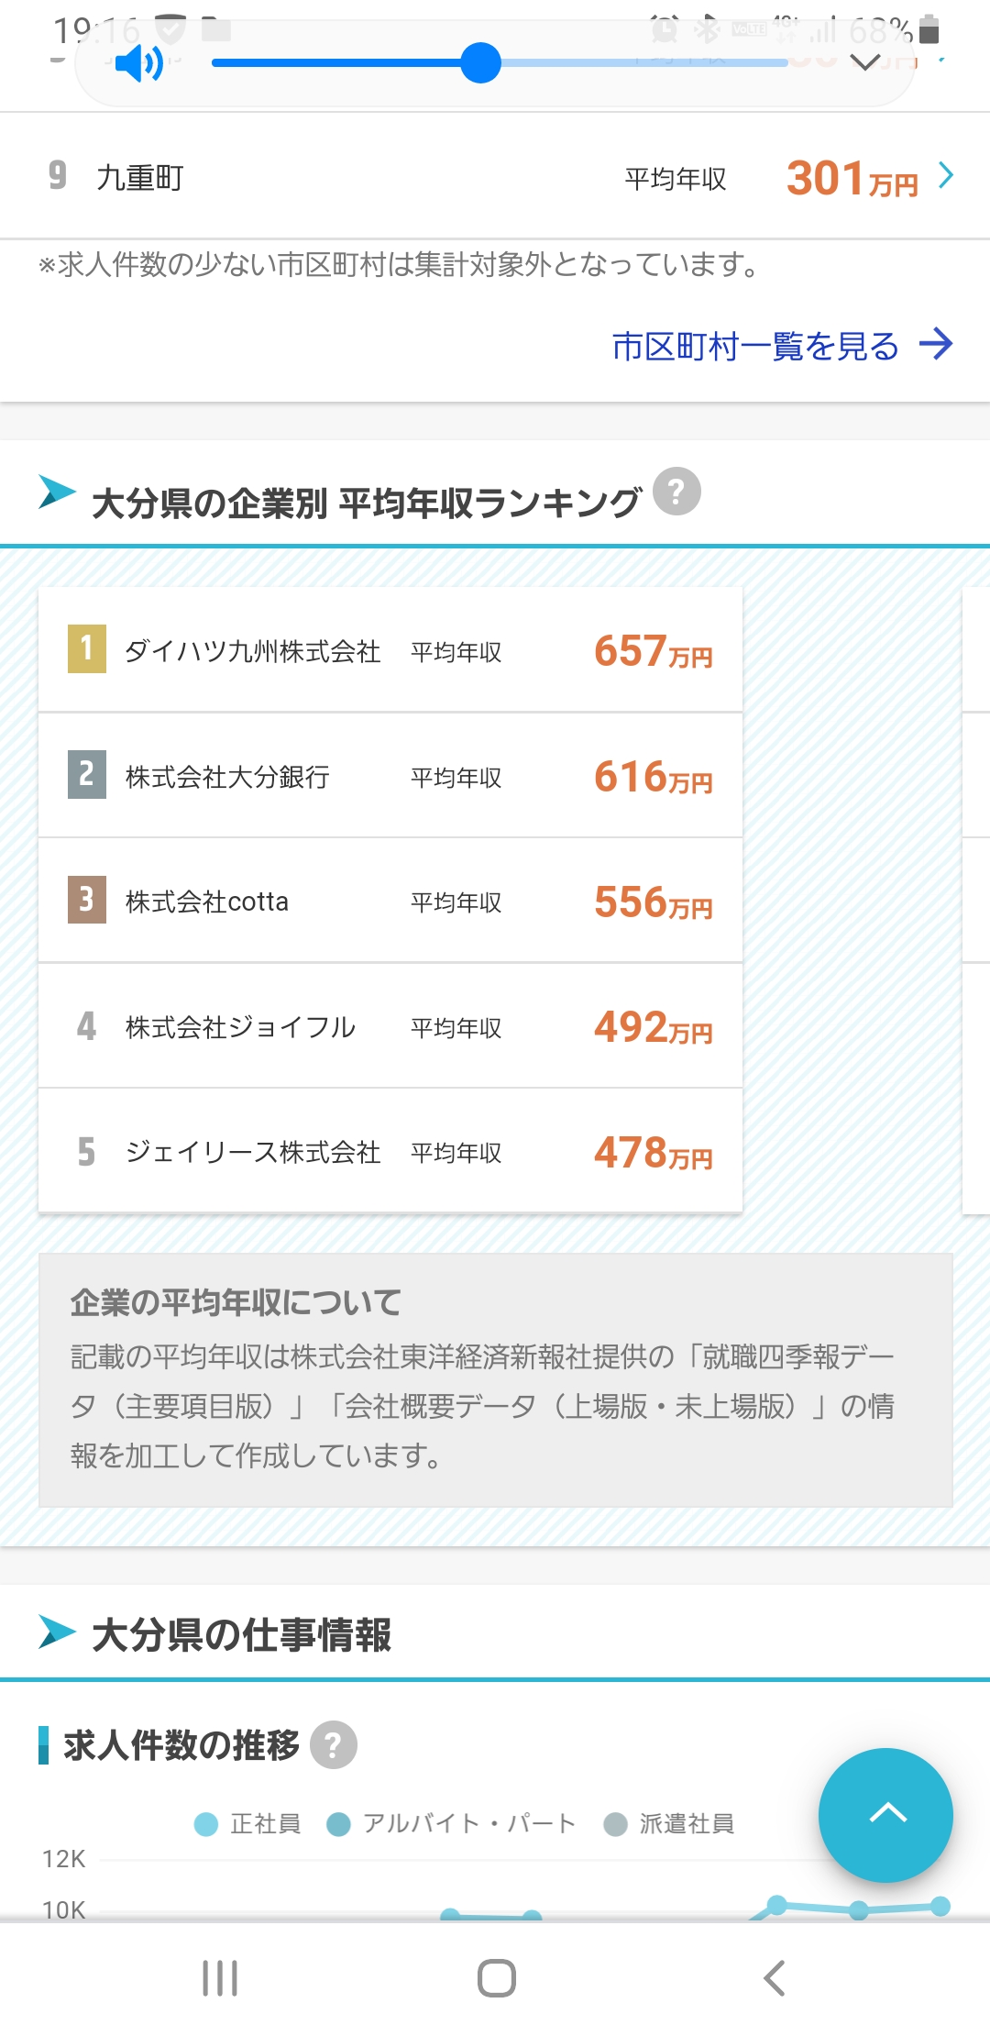Viewport: 990px width, 2036px height.
Task: Tap the arrow icon beside 市区町村一覧を見る
Action: click(937, 345)
